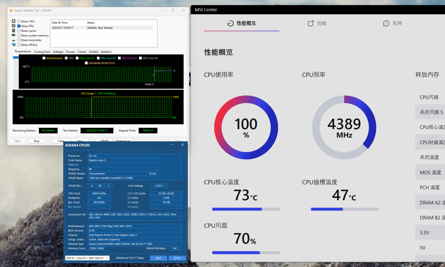
Task: Show the KINGBANK KP260 PLUS temperature line
Action: point(86,63)
